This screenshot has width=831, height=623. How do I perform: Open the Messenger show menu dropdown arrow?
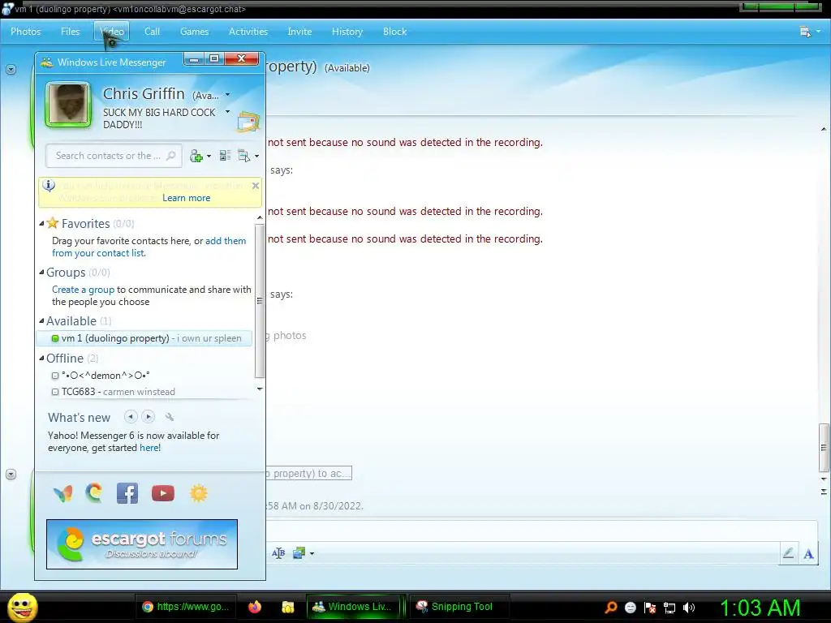257,157
